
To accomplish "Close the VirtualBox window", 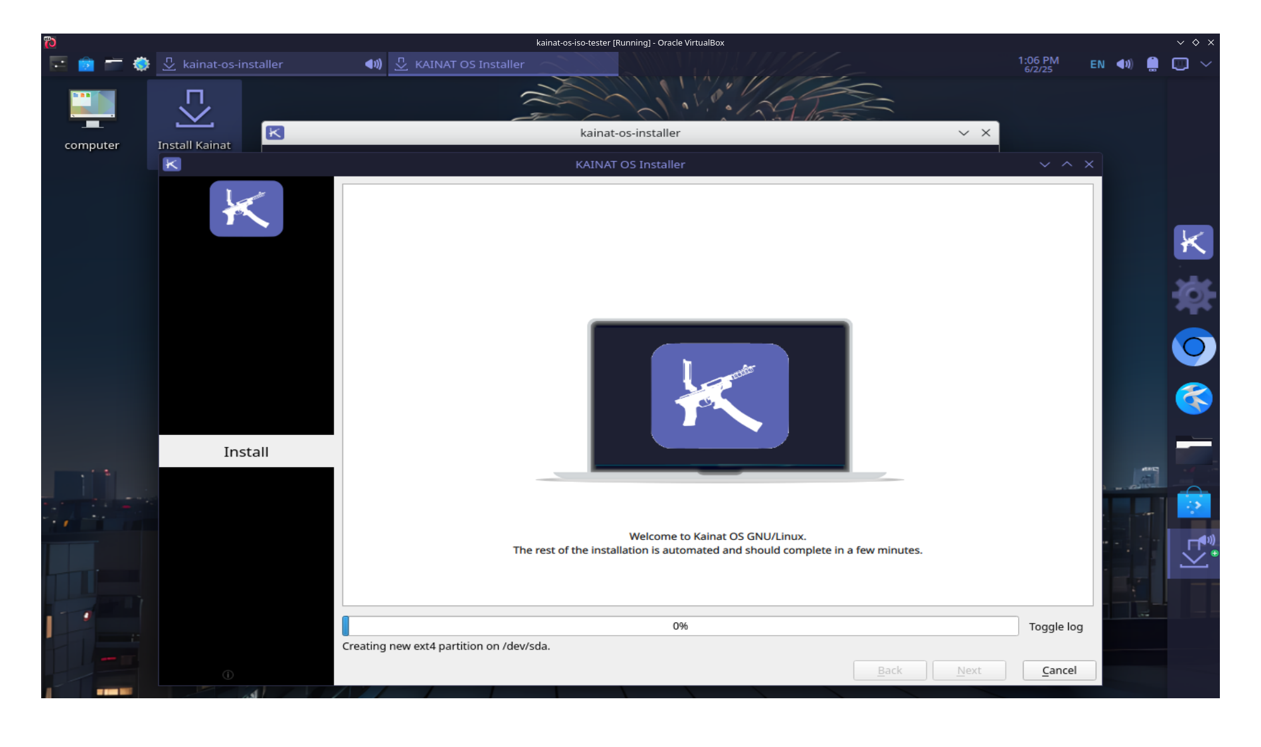I will coord(1211,42).
